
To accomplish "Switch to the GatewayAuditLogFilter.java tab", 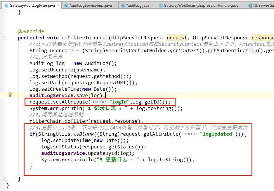I will click(32, 6).
